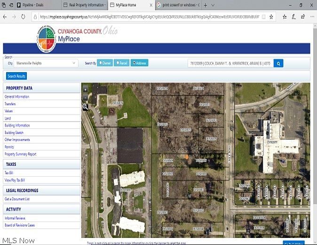Open browser settings and more menu

click(312, 17)
